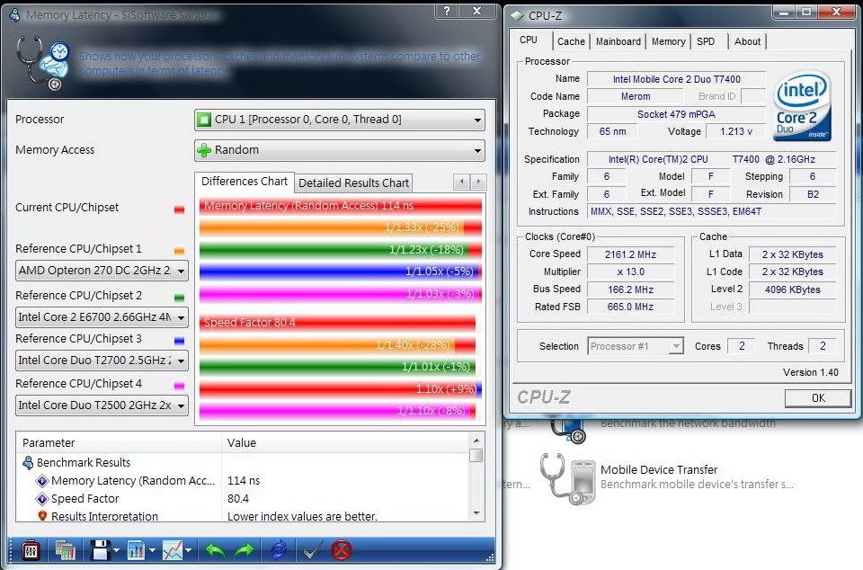The width and height of the screenshot is (863, 570).
Task: Click the help question mark button in Sandra
Action: click(x=447, y=11)
